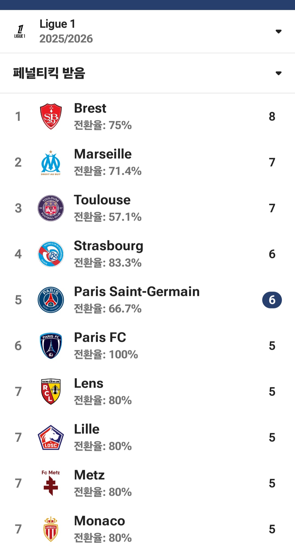This screenshot has width=295, height=553.
Task: Click Paris FC's 전환율: 100% text
Action: [106, 355]
